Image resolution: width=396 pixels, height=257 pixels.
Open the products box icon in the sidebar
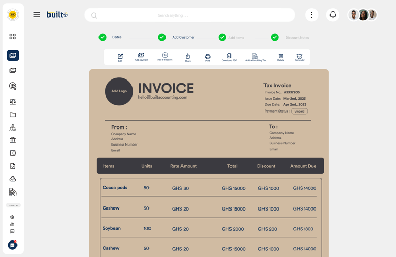coord(13,86)
